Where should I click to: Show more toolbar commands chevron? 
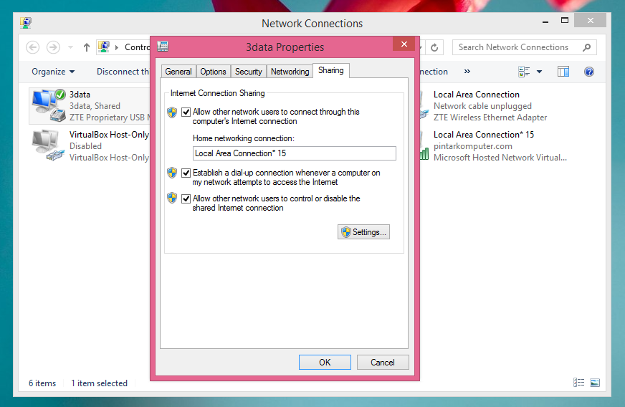click(467, 72)
